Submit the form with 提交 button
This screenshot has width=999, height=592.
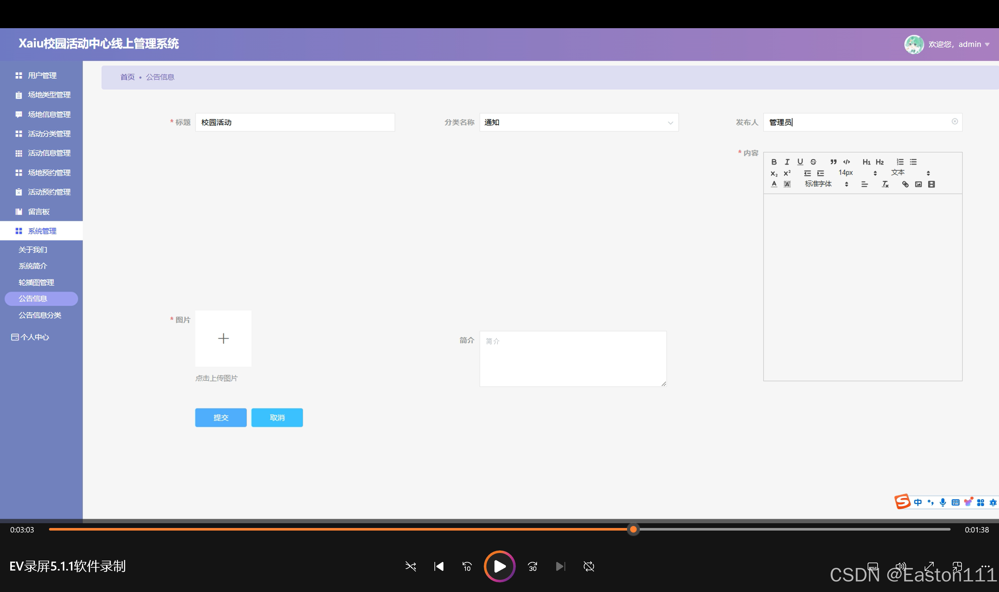221,417
